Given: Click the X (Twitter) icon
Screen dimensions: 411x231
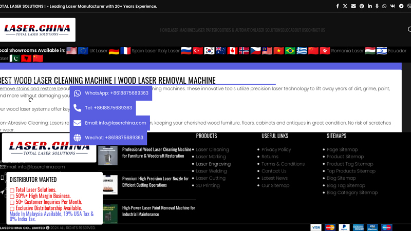Looking at the screenshot, I should tap(345, 6).
